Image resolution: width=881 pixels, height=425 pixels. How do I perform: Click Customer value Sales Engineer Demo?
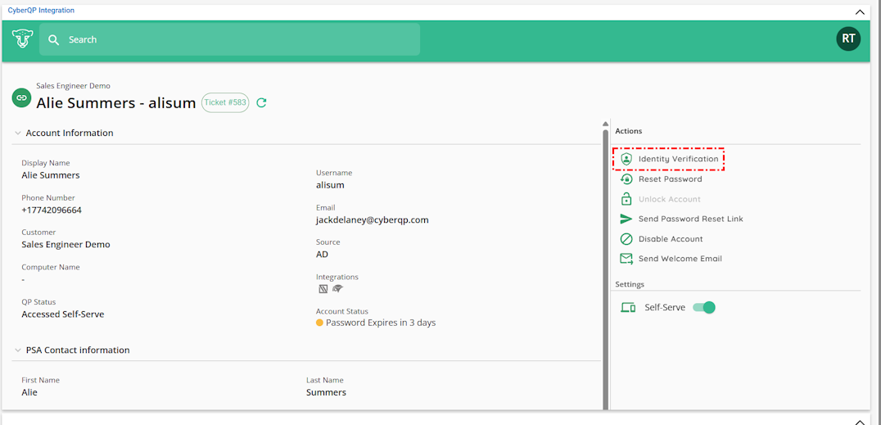pyautogui.click(x=66, y=245)
